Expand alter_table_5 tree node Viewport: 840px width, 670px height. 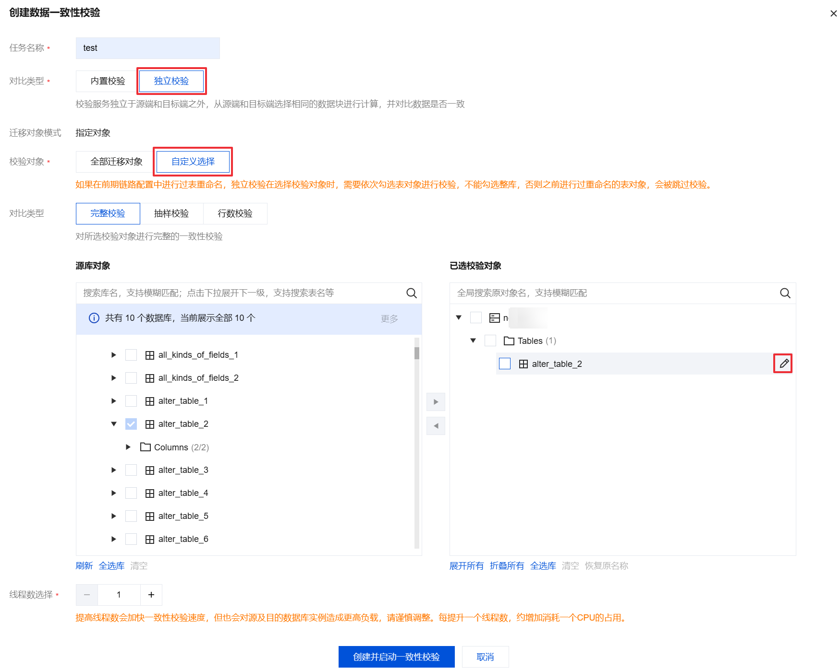(114, 516)
